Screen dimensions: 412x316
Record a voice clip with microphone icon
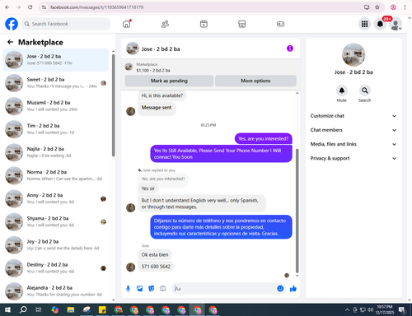pos(128,289)
